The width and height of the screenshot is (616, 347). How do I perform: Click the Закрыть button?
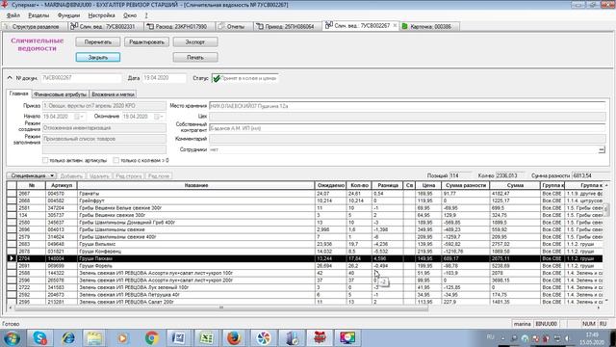coord(98,58)
